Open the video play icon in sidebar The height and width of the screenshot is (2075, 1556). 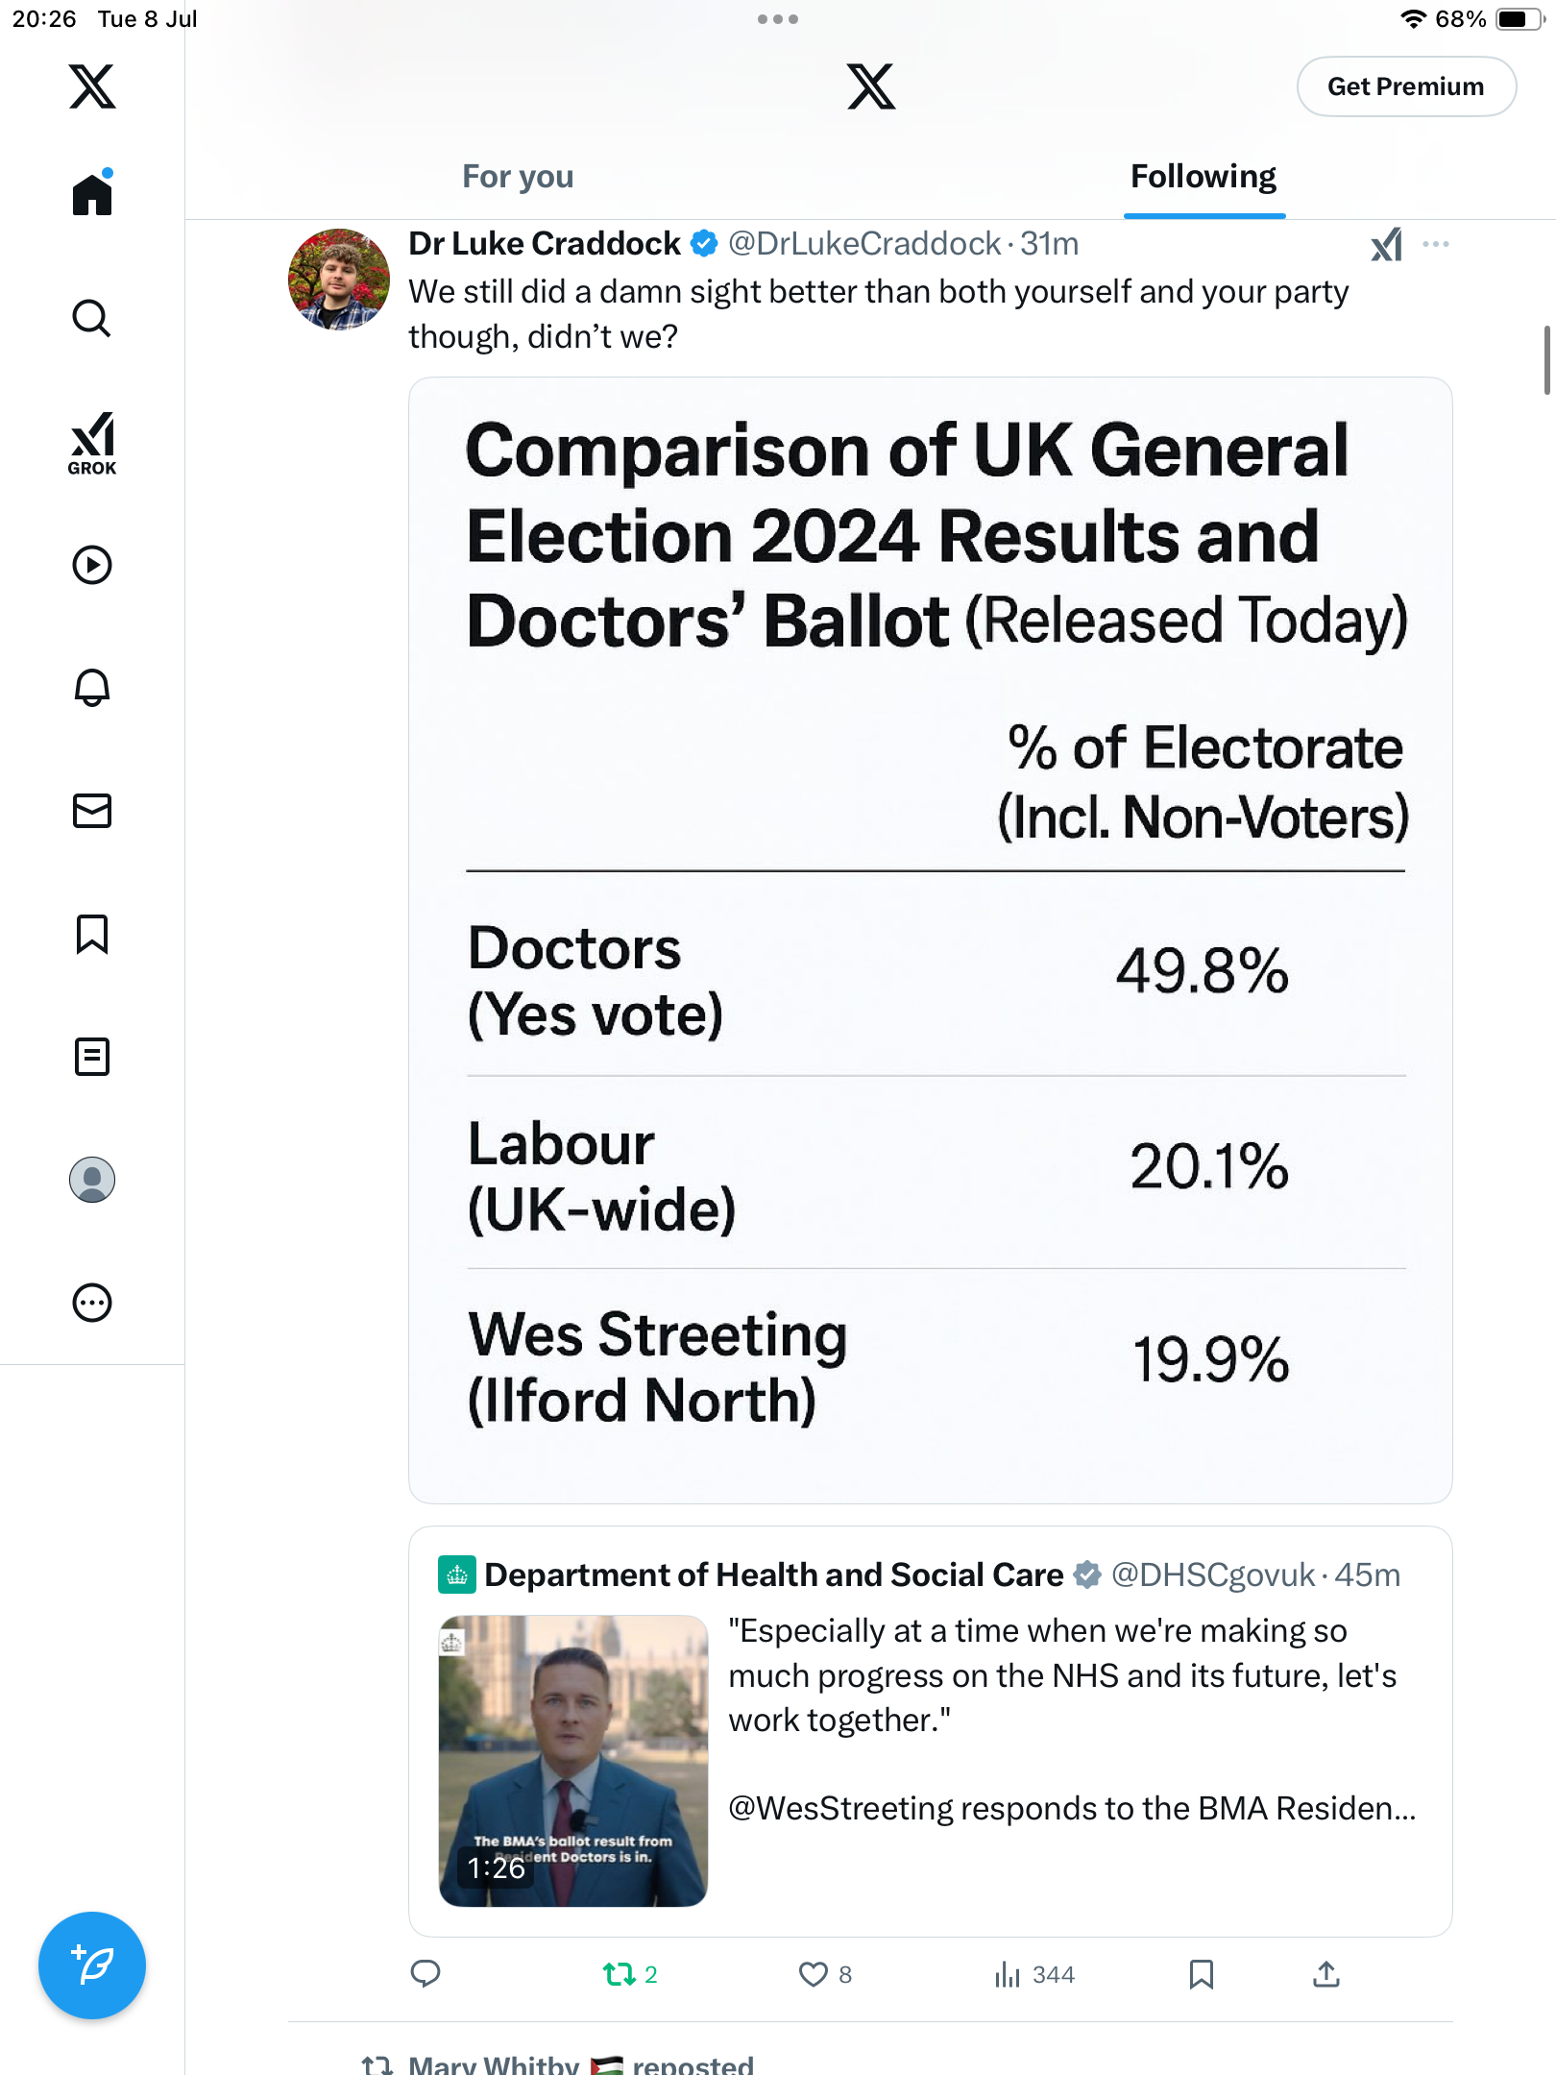pos(92,565)
